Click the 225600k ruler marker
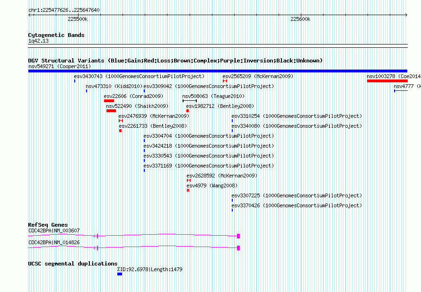The image size is (421, 292). [x=300, y=19]
